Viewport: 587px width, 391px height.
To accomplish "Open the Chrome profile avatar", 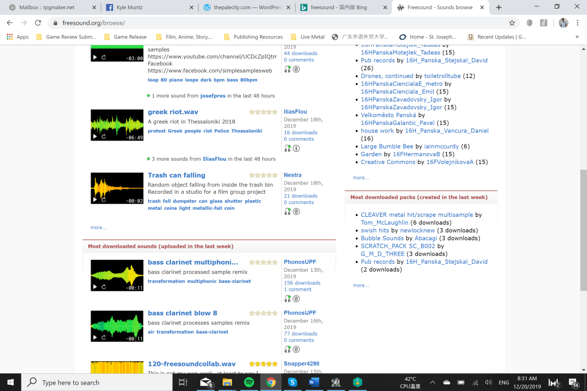I will tap(563, 23).
